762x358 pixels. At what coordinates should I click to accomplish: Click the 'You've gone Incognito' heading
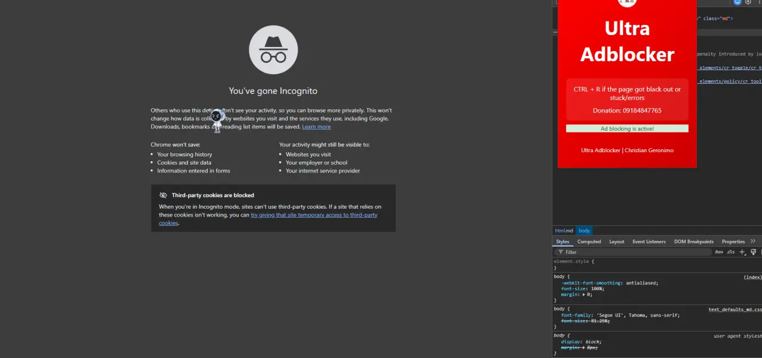(x=273, y=91)
